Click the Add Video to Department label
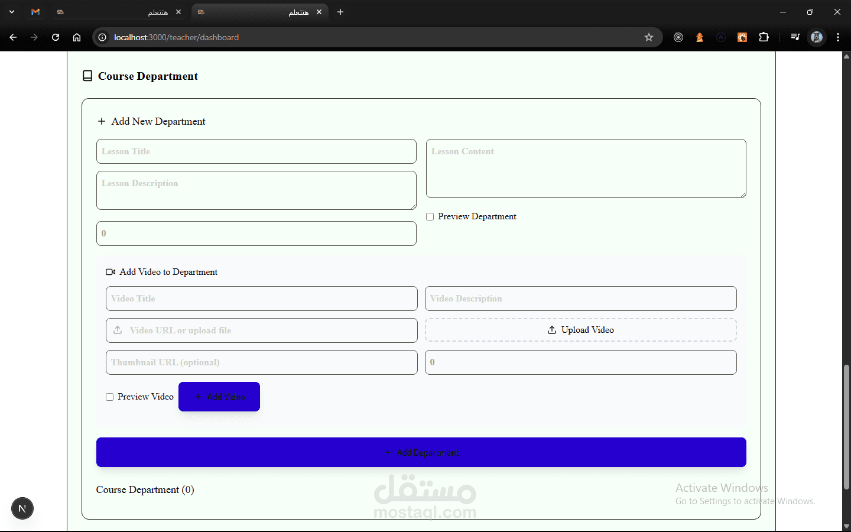This screenshot has height=532, width=851. [x=168, y=272]
